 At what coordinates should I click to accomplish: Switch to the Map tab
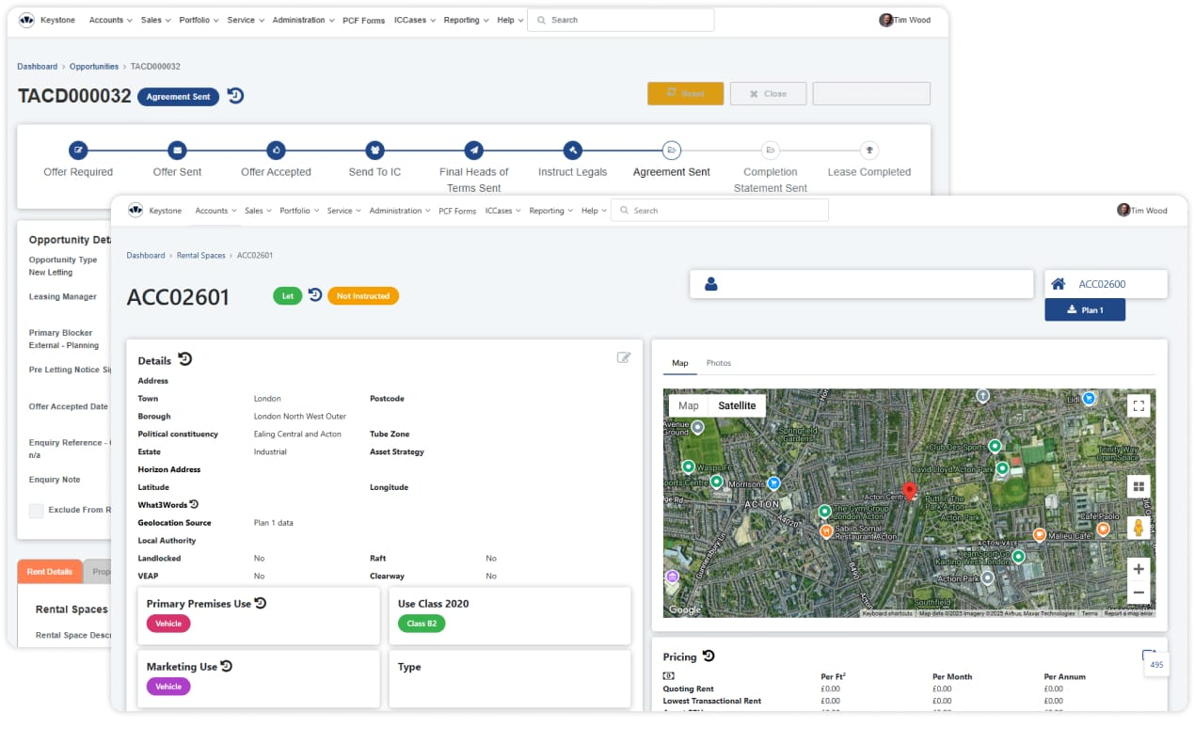pyautogui.click(x=679, y=363)
